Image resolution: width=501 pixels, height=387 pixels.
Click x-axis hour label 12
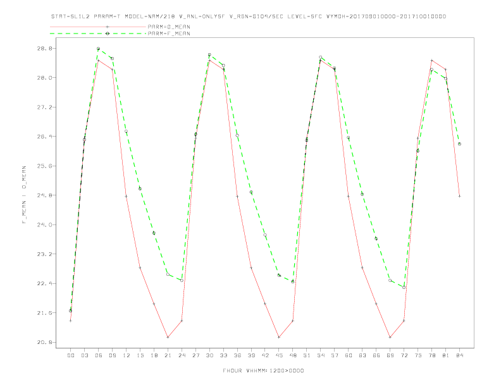(x=127, y=355)
